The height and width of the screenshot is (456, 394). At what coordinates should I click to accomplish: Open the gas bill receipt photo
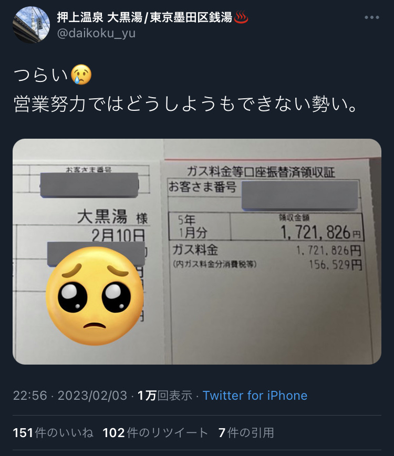pos(197,252)
